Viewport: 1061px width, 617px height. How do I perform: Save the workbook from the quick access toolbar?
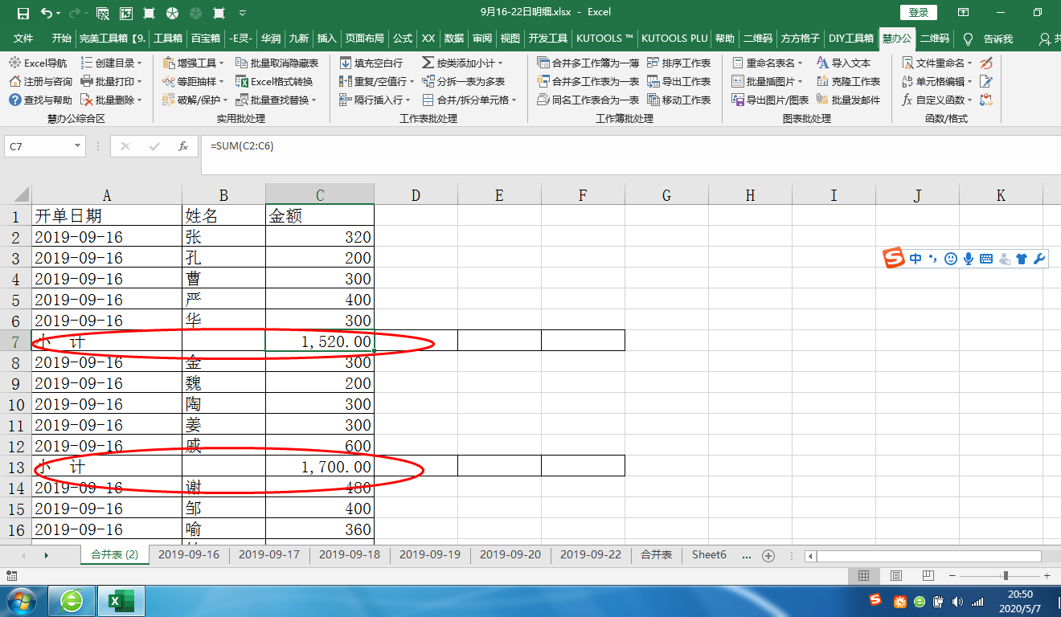pyautogui.click(x=23, y=13)
